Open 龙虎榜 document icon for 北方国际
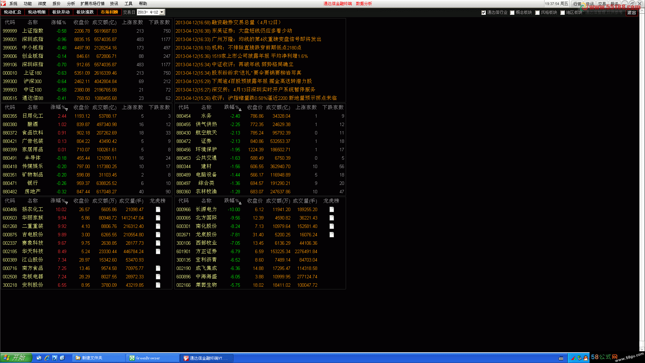The height and width of the screenshot is (363, 645). (332, 218)
